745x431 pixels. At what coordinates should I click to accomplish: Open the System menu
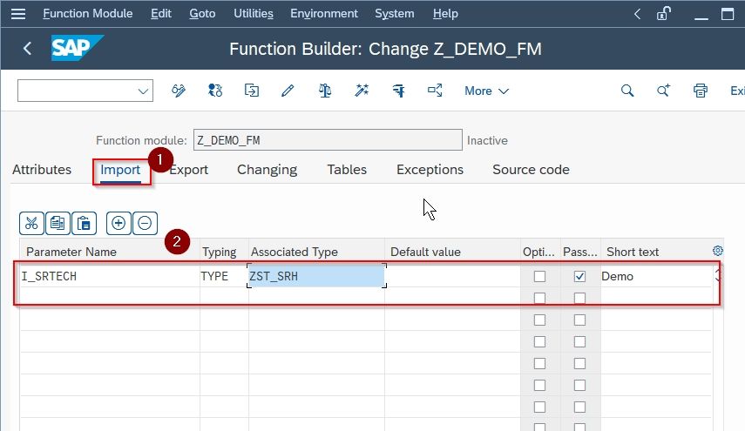(x=395, y=14)
